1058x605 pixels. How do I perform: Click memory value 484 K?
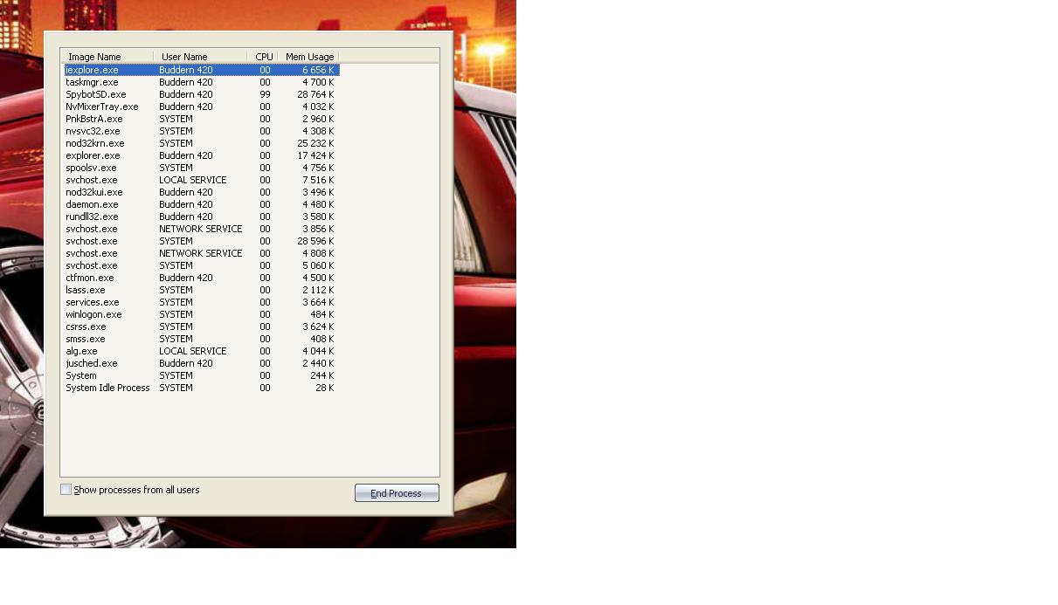322,314
